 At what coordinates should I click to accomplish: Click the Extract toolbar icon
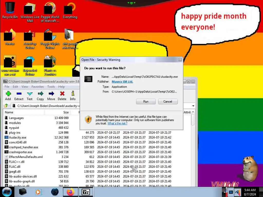19,96
